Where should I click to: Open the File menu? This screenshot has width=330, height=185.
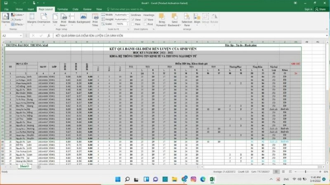pos(6,9)
